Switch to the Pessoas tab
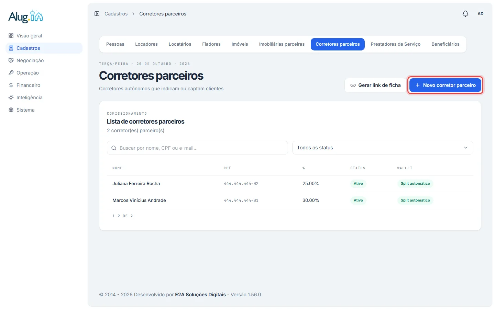 click(115, 44)
